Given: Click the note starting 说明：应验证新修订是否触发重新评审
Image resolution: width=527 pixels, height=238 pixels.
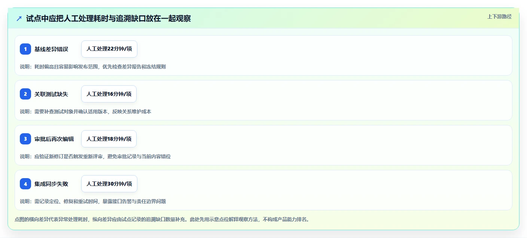Looking at the screenshot, I should [x=95, y=156].
